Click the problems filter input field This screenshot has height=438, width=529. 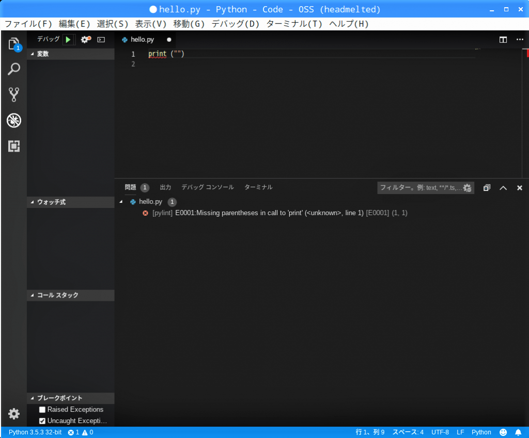(x=418, y=188)
